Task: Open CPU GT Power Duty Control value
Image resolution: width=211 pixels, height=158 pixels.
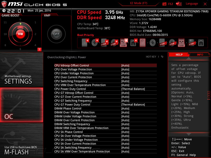Action: click(133, 104)
